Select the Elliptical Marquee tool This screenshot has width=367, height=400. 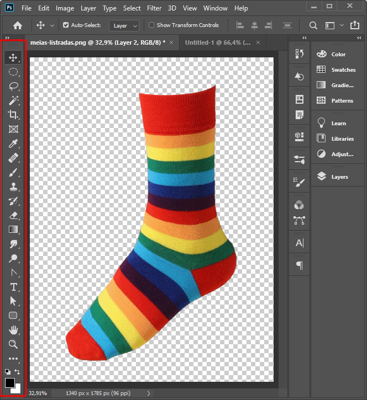13,72
